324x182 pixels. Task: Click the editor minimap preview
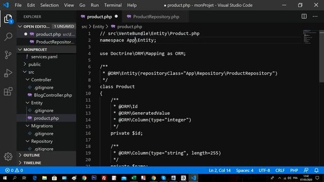point(310,37)
